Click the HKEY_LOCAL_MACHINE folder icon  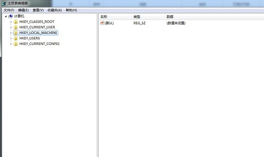(15, 33)
